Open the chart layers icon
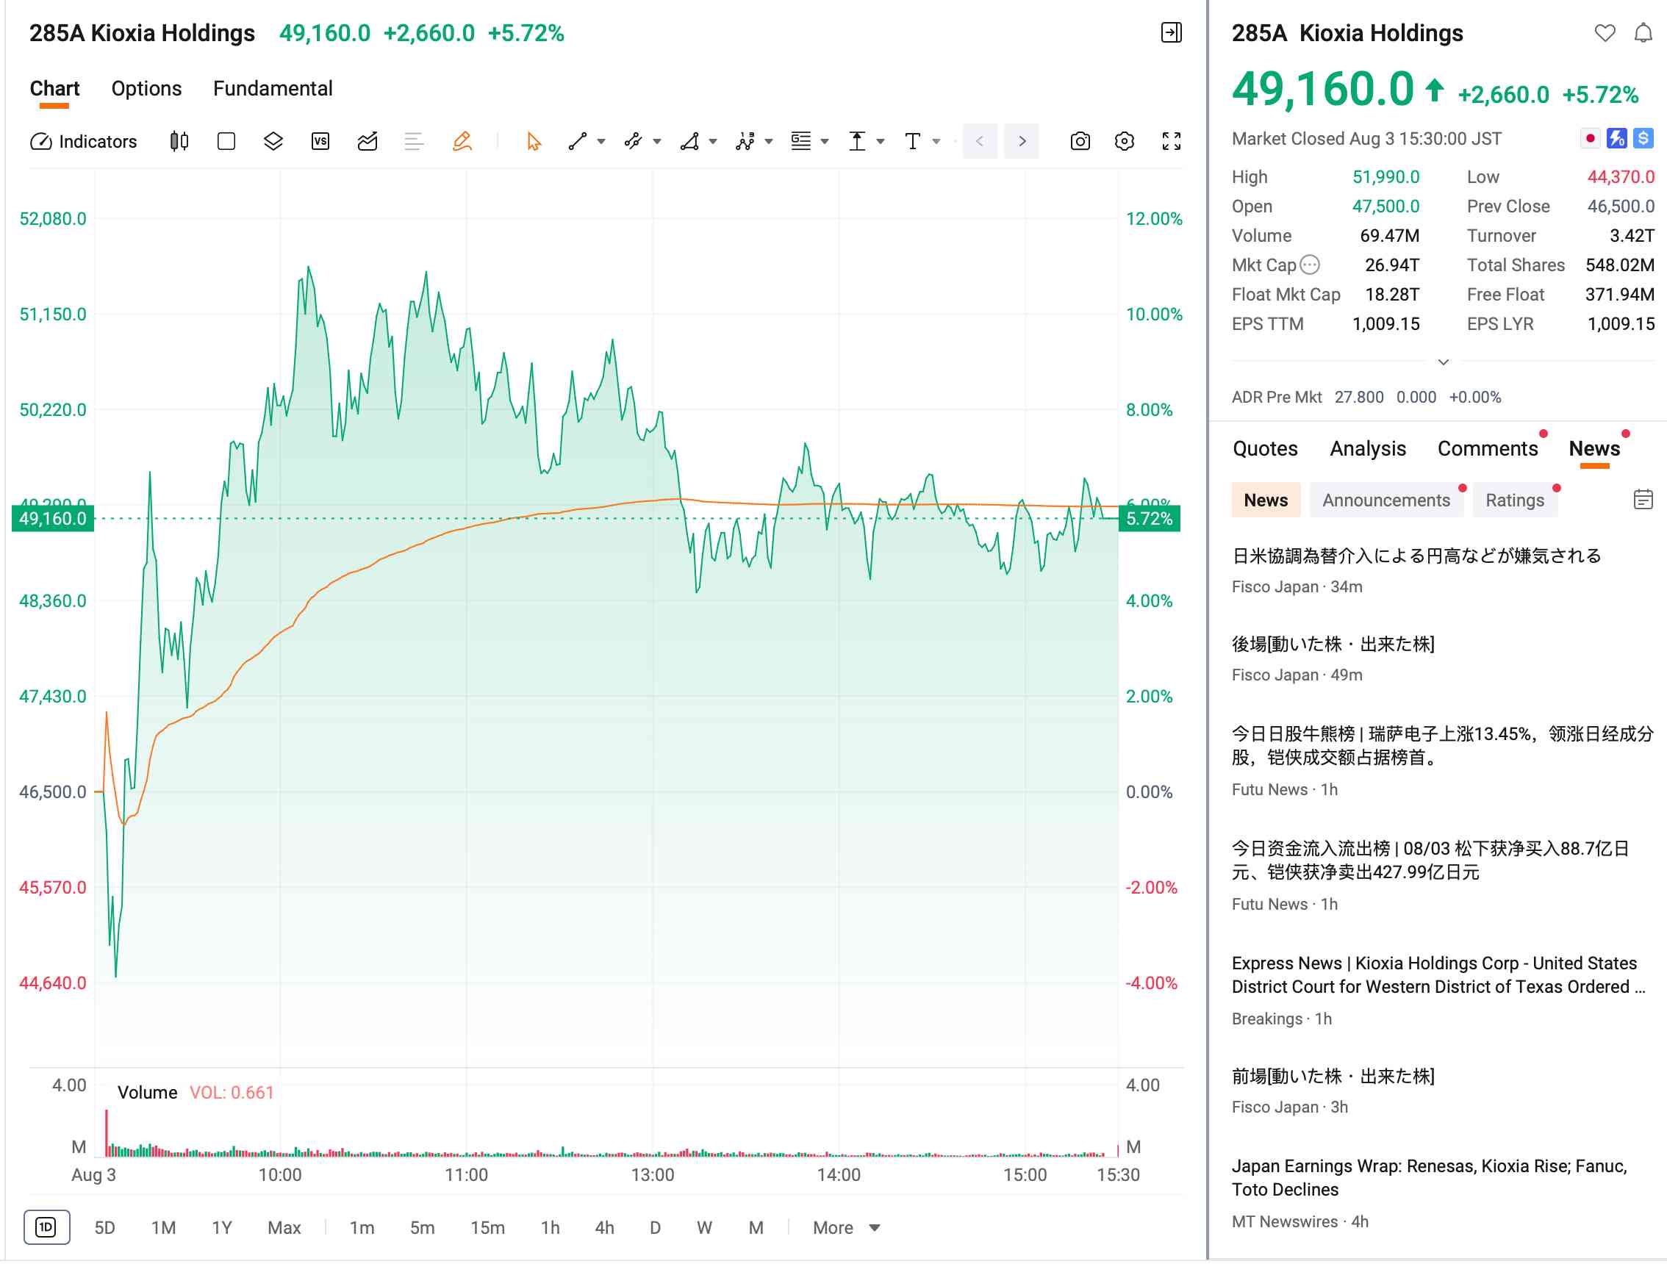1667x1264 pixels. pyautogui.click(x=273, y=142)
